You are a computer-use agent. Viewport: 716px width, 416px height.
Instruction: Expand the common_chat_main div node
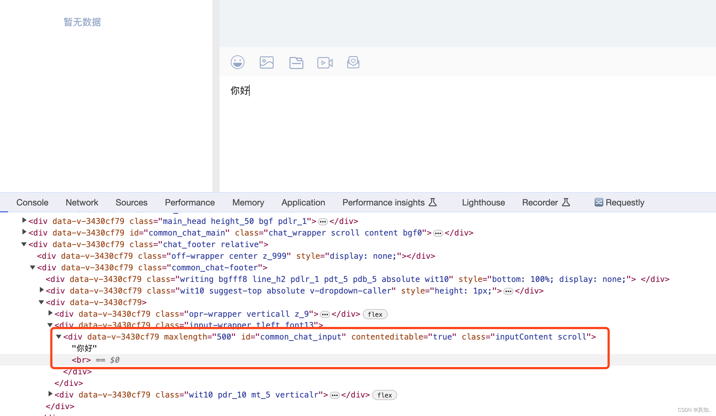[24, 232]
